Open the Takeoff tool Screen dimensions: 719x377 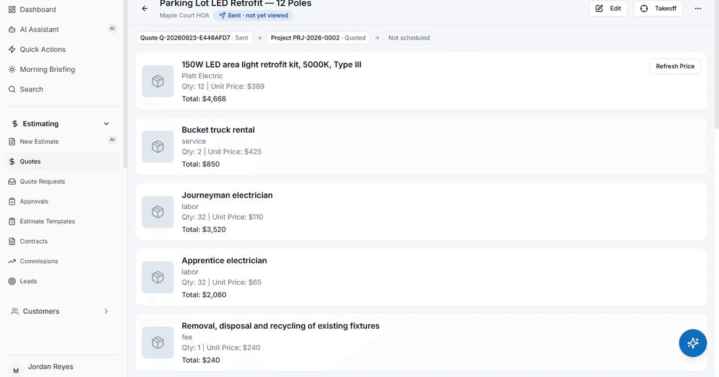[x=658, y=8]
